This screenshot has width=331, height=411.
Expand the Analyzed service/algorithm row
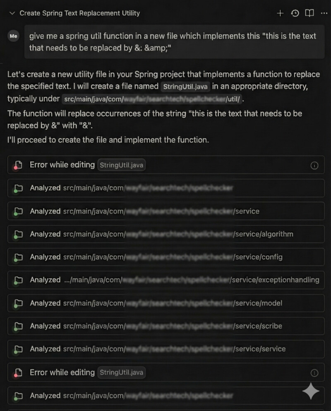[x=165, y=234]
